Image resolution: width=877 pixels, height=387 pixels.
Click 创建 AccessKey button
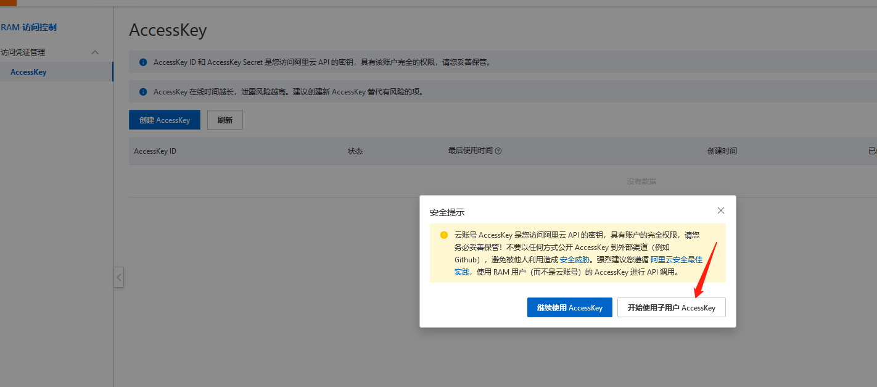[165, 120]
